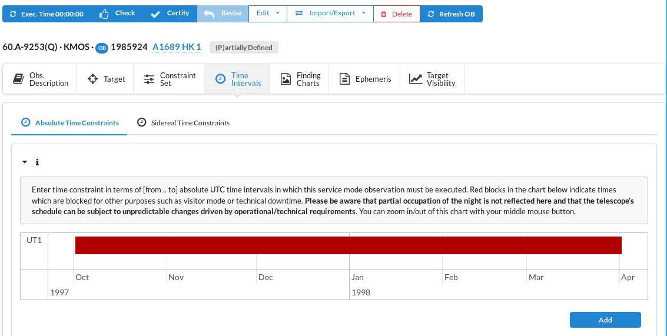Click the Apr label on chart axis
The image size is (667, 336).
(x=628, y=277)
